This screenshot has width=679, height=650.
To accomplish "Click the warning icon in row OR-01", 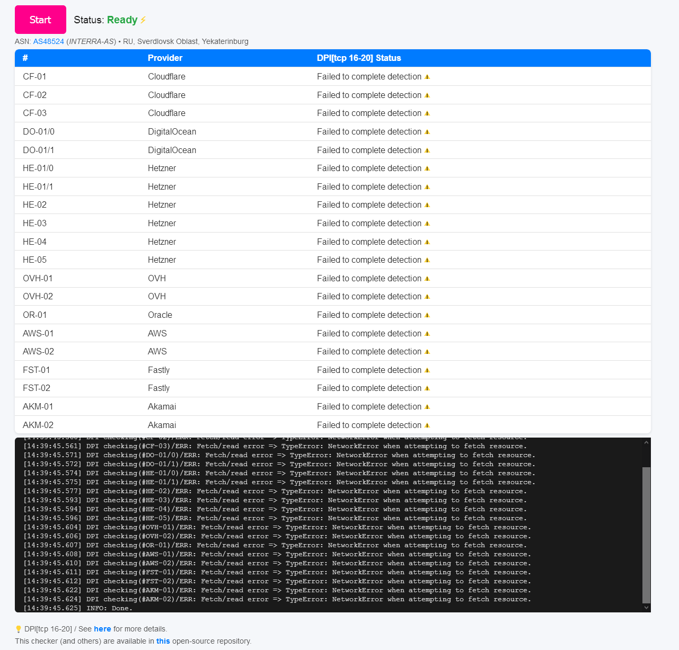I will 427,315.
